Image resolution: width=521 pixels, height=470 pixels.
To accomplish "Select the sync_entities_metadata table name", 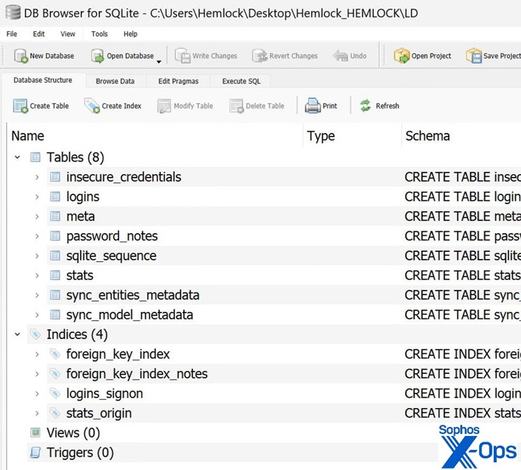I will [x=132, y=295].
